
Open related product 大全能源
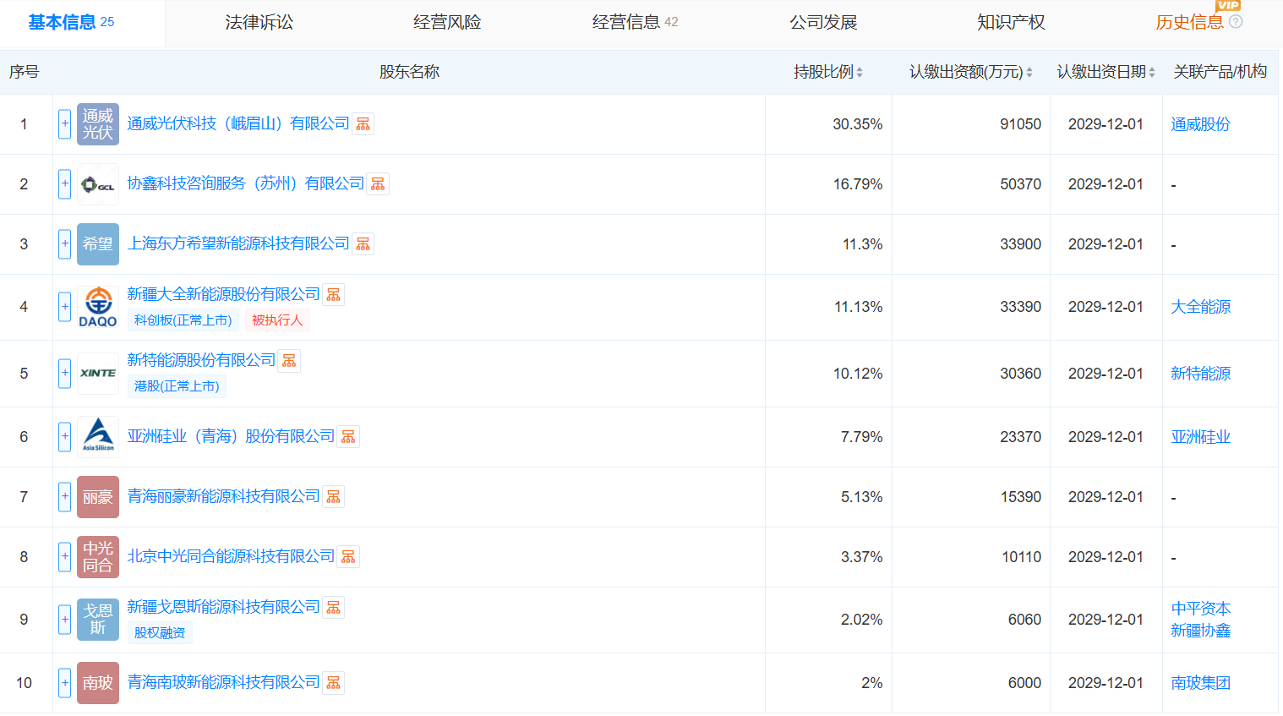point(1200,308)
